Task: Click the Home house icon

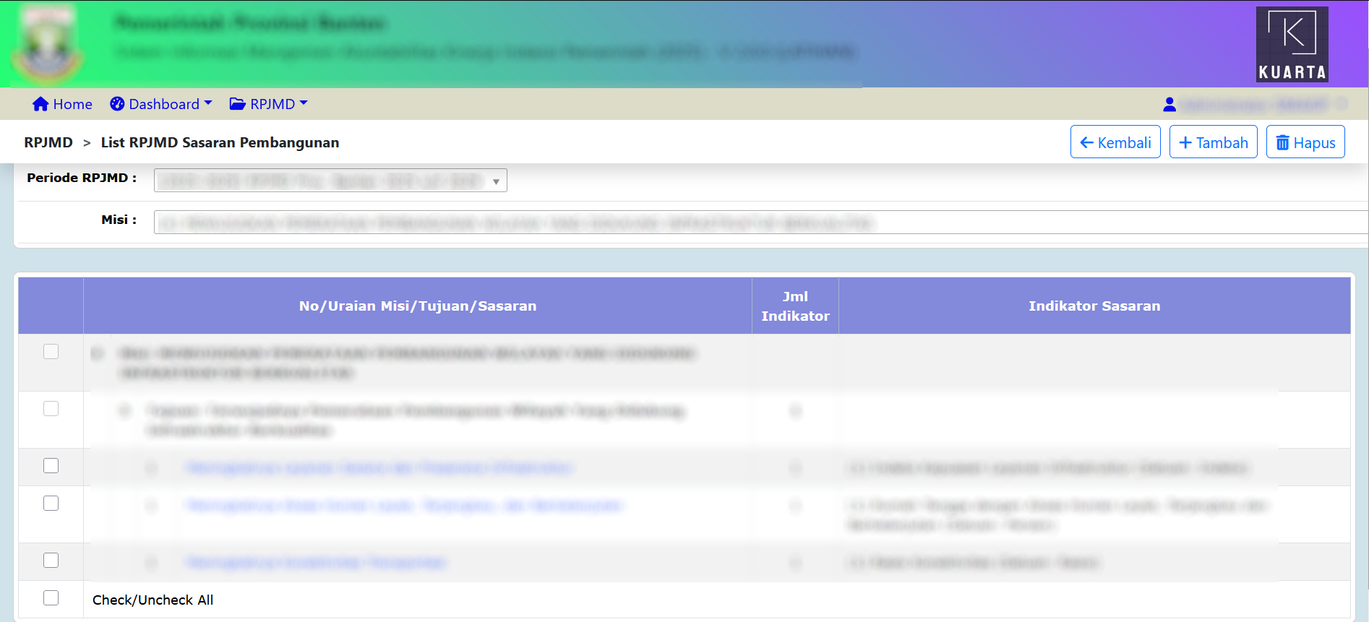Action: [x=40, y=104]
